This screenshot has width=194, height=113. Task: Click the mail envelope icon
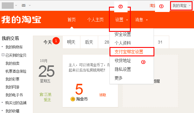click(x=24, y=5)
